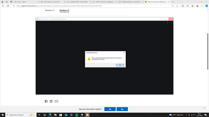Open FiveM from the taskbar

coord(87,115)
